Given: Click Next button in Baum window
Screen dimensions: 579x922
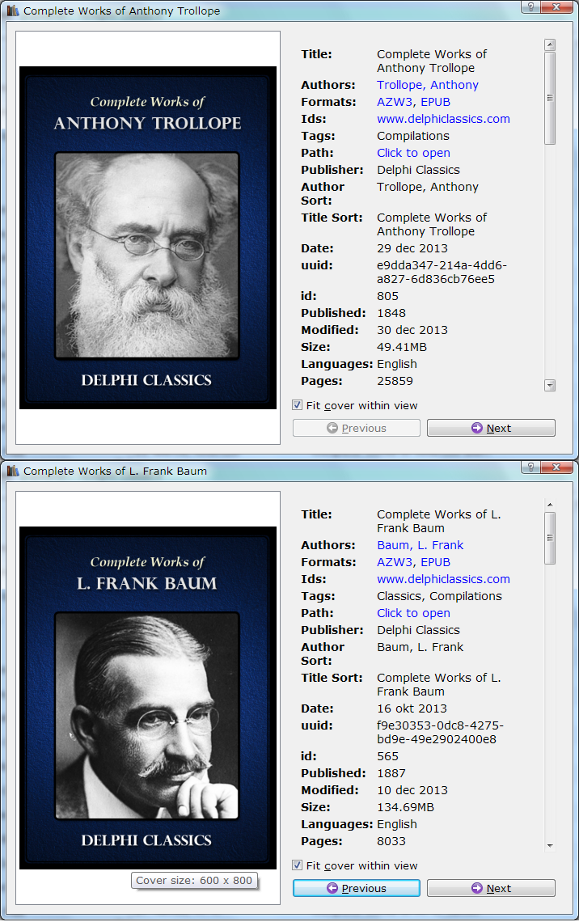Looking at the screenshot, I should coord(491,889).
